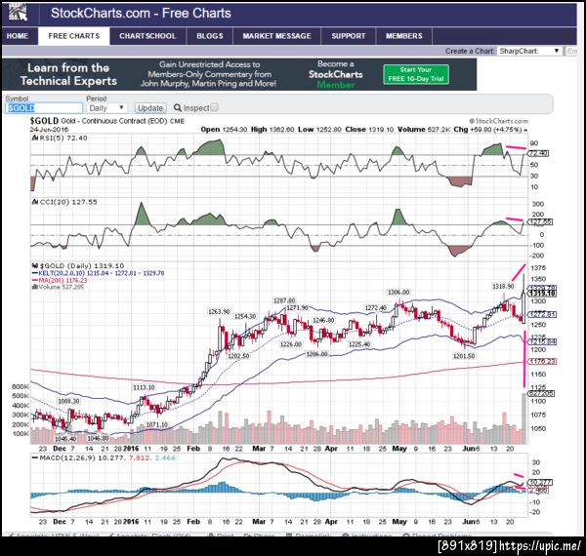The height and width of the screenshot is (556, 586).
Task: Enable the Inspect checkbox
Action: click(x=214, y=107)
